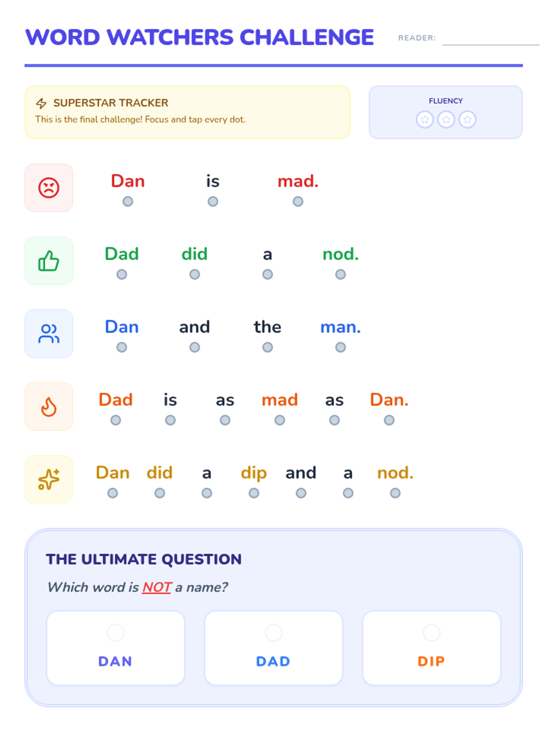Screen dimensions: 547x729
Task: Click the thumbs up icon
Action: (49, 261)
